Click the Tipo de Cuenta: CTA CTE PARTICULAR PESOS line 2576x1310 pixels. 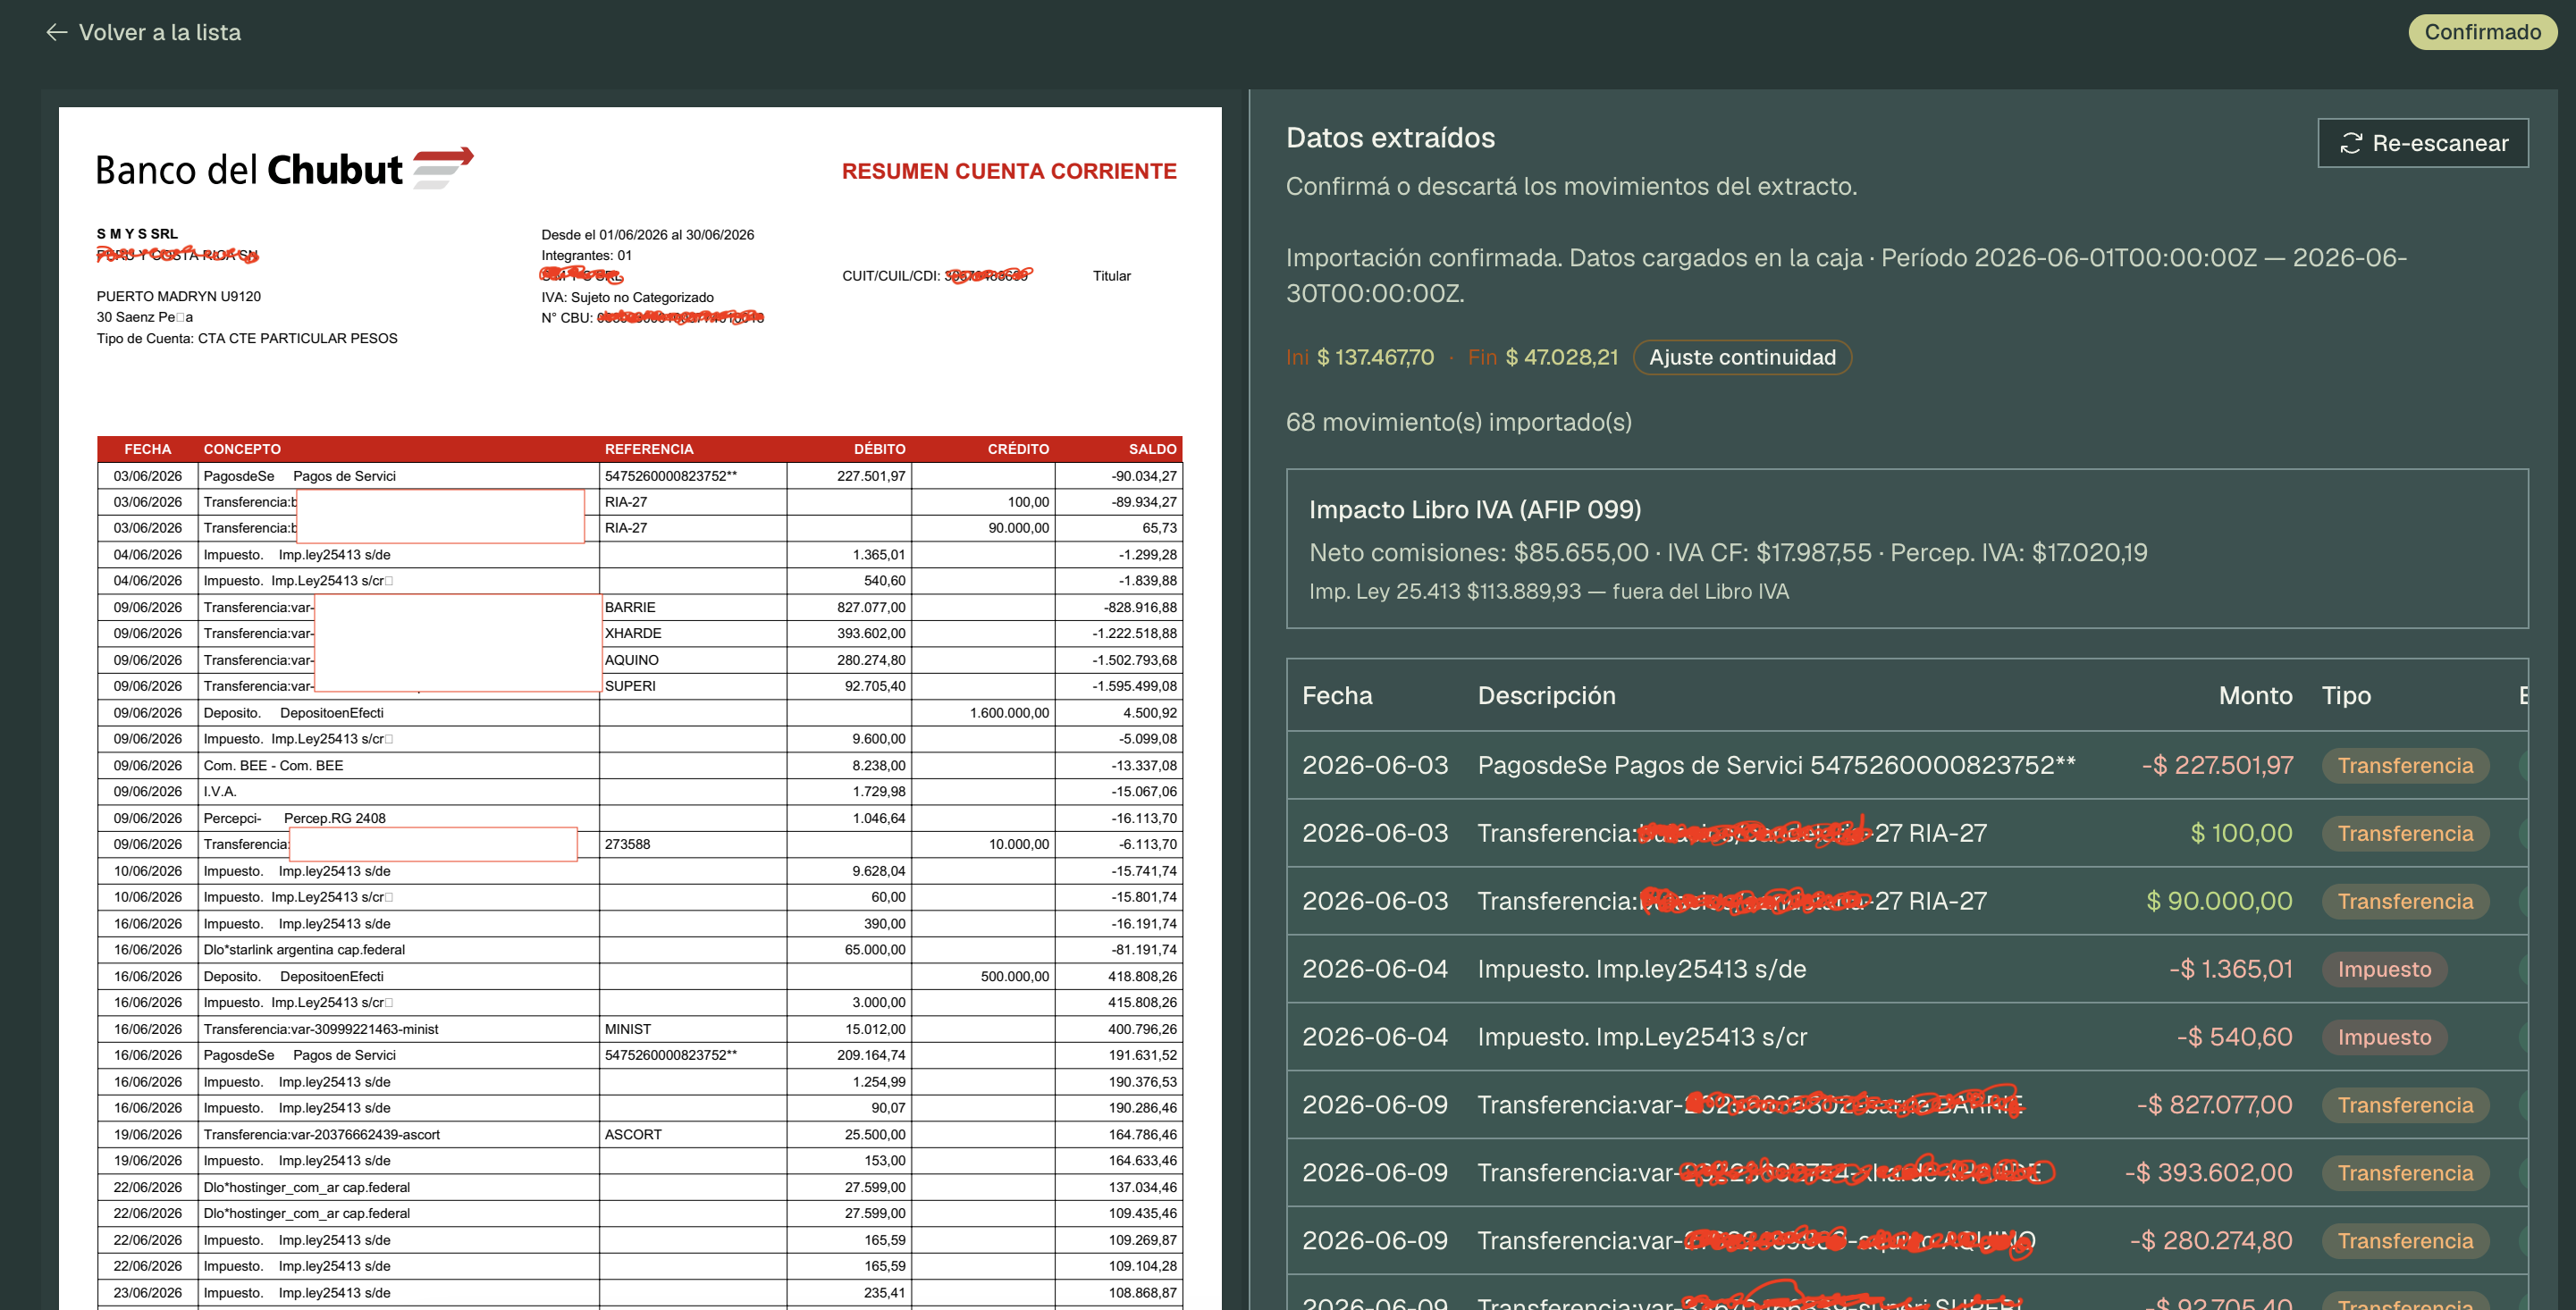click(x=247, y=338)
